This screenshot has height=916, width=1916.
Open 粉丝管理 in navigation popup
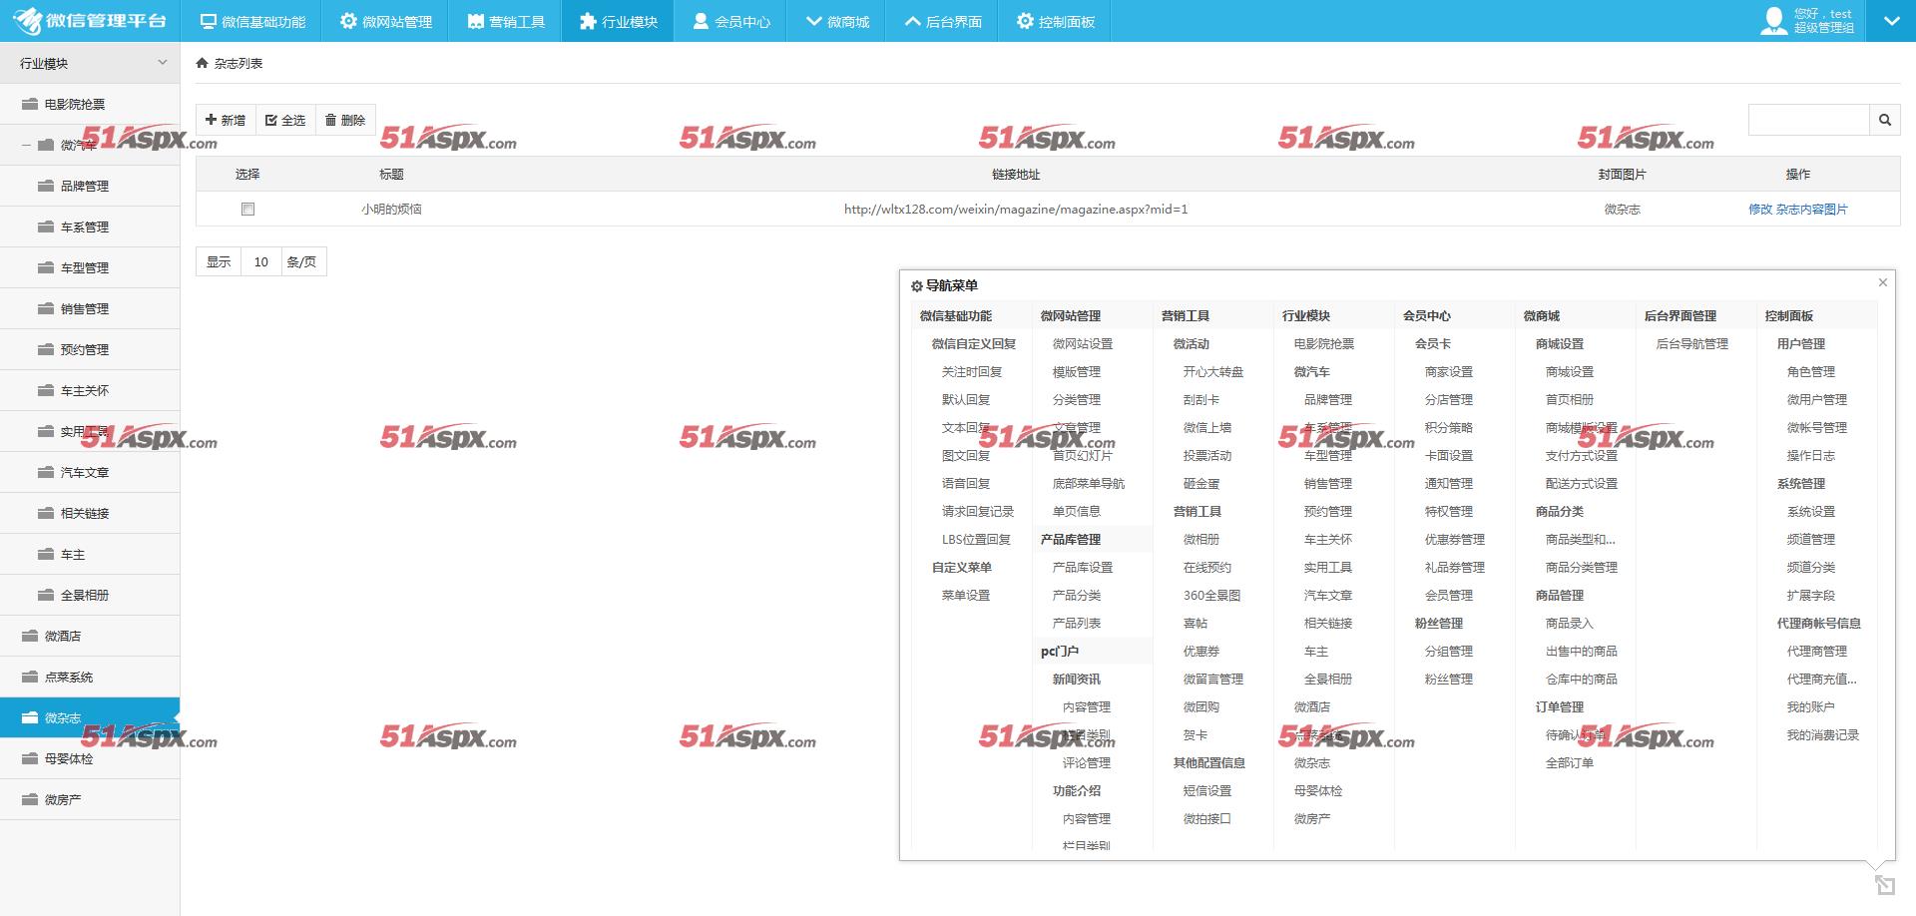point(1449,679)
